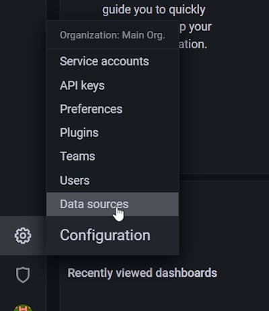Click the 'guide you to quickly' text
This screenshot has height=311, width=269.
tap(154, 10)
